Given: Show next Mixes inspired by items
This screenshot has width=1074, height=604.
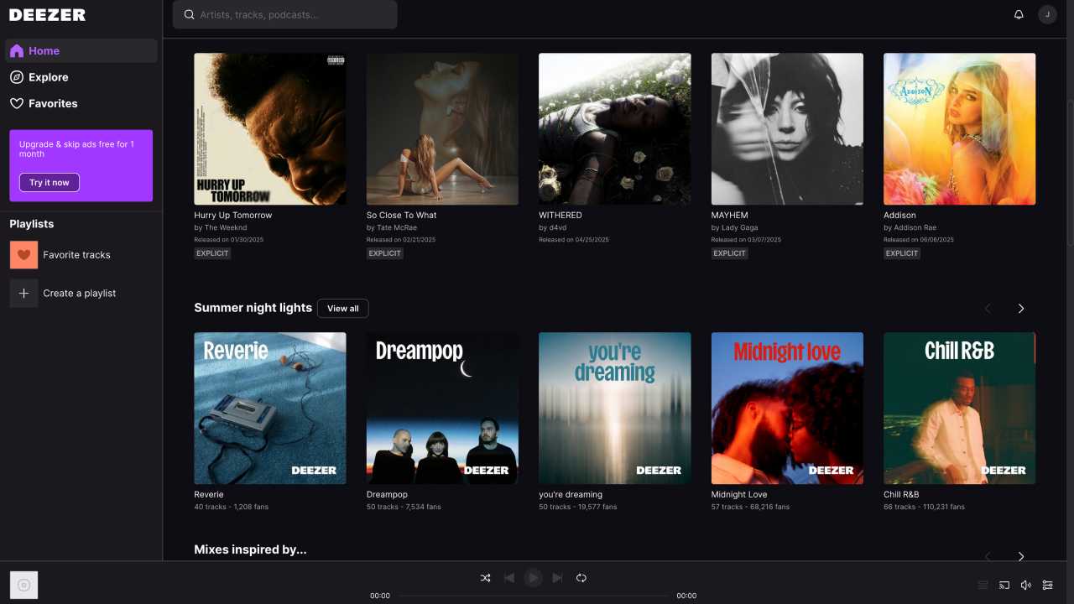Looking at the screenshot, I should 1021,556.
